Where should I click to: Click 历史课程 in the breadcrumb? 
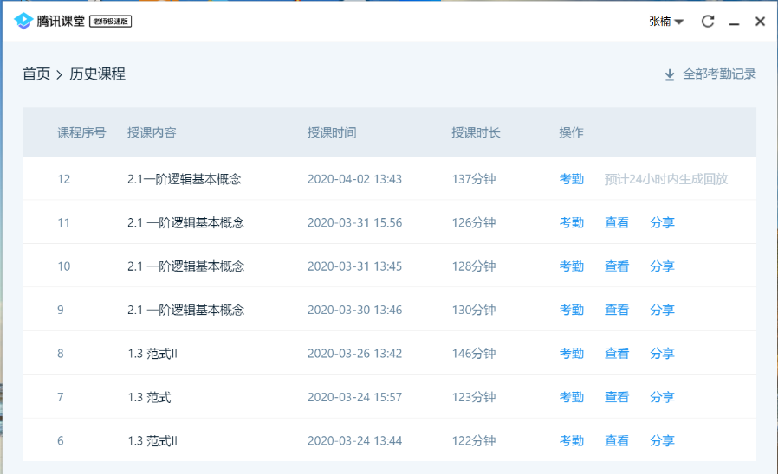pyautogui.click(x=96, y=74)
